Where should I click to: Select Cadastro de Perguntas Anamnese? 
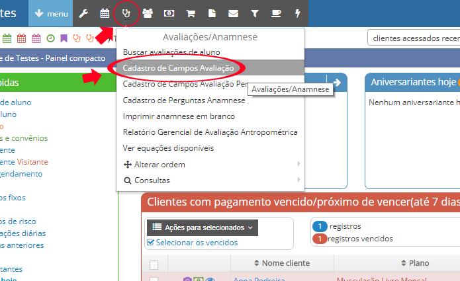(184, 100)
